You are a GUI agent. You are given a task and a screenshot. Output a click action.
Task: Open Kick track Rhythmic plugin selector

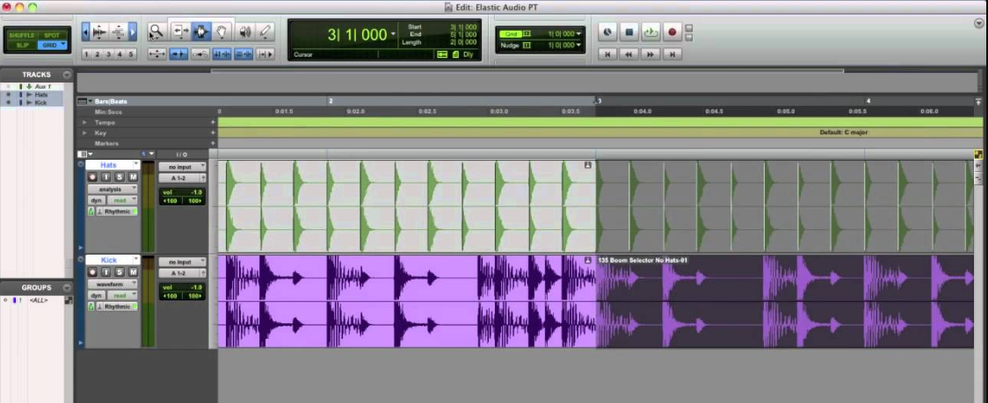click(x=116, y=307)
